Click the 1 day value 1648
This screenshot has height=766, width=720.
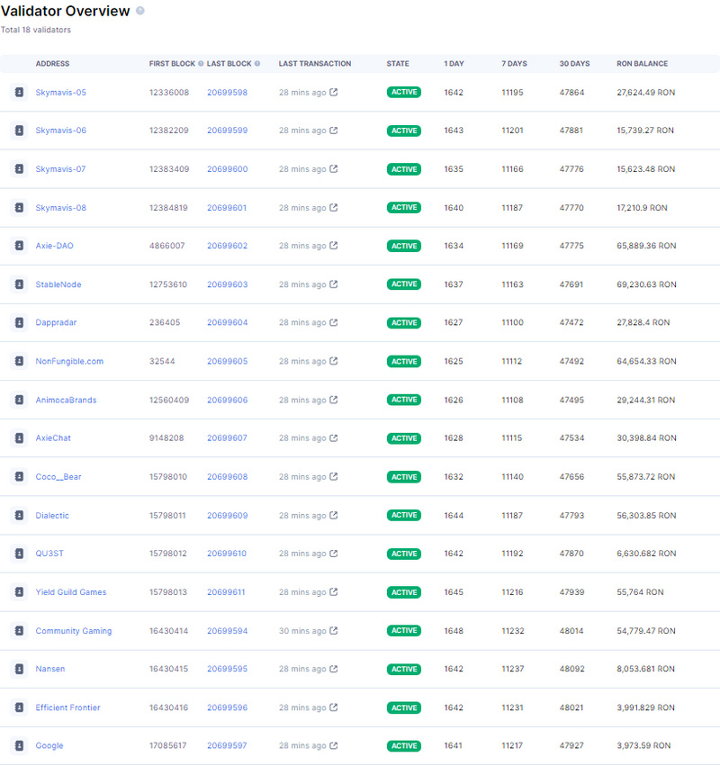coord(454,631)
